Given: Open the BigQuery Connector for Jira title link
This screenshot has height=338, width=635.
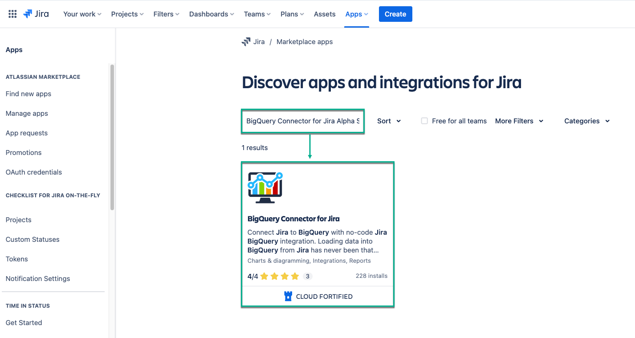Looking at the screenshot, I should point(293,219).
